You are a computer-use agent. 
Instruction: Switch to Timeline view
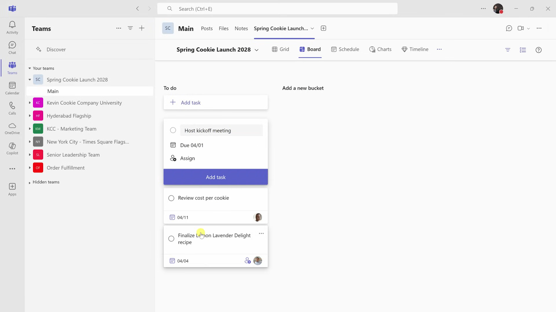point(415,49)
